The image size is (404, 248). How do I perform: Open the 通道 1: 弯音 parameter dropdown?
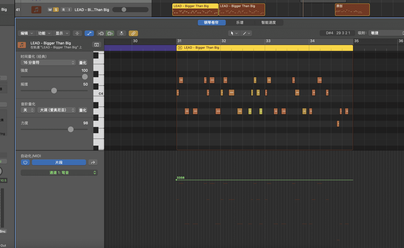(59, 173)
